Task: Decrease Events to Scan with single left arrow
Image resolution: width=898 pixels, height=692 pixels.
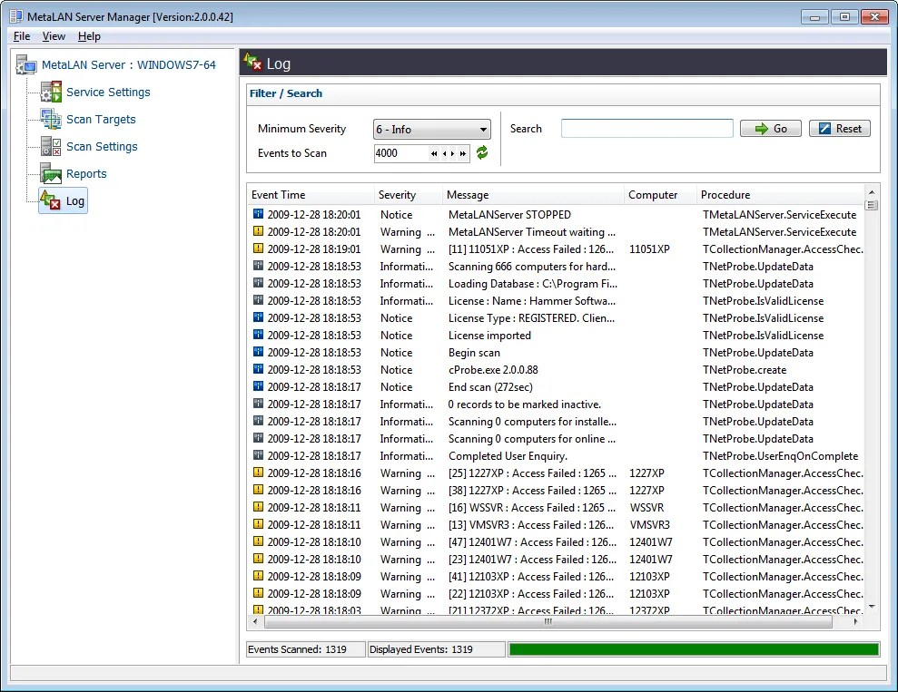Action: point(444,153)
